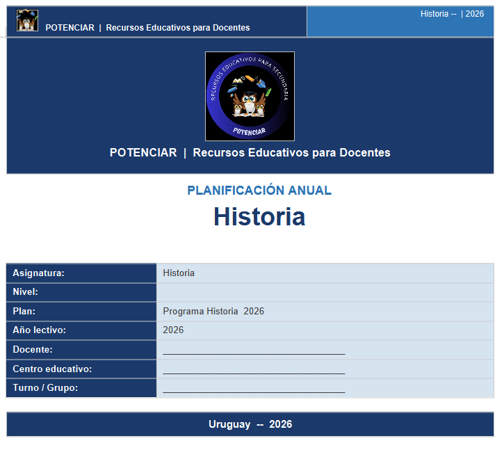Click the 'Uruguay -- 2026' footer bar
Viewport: 504px width, 450px height.
point(250,424)
